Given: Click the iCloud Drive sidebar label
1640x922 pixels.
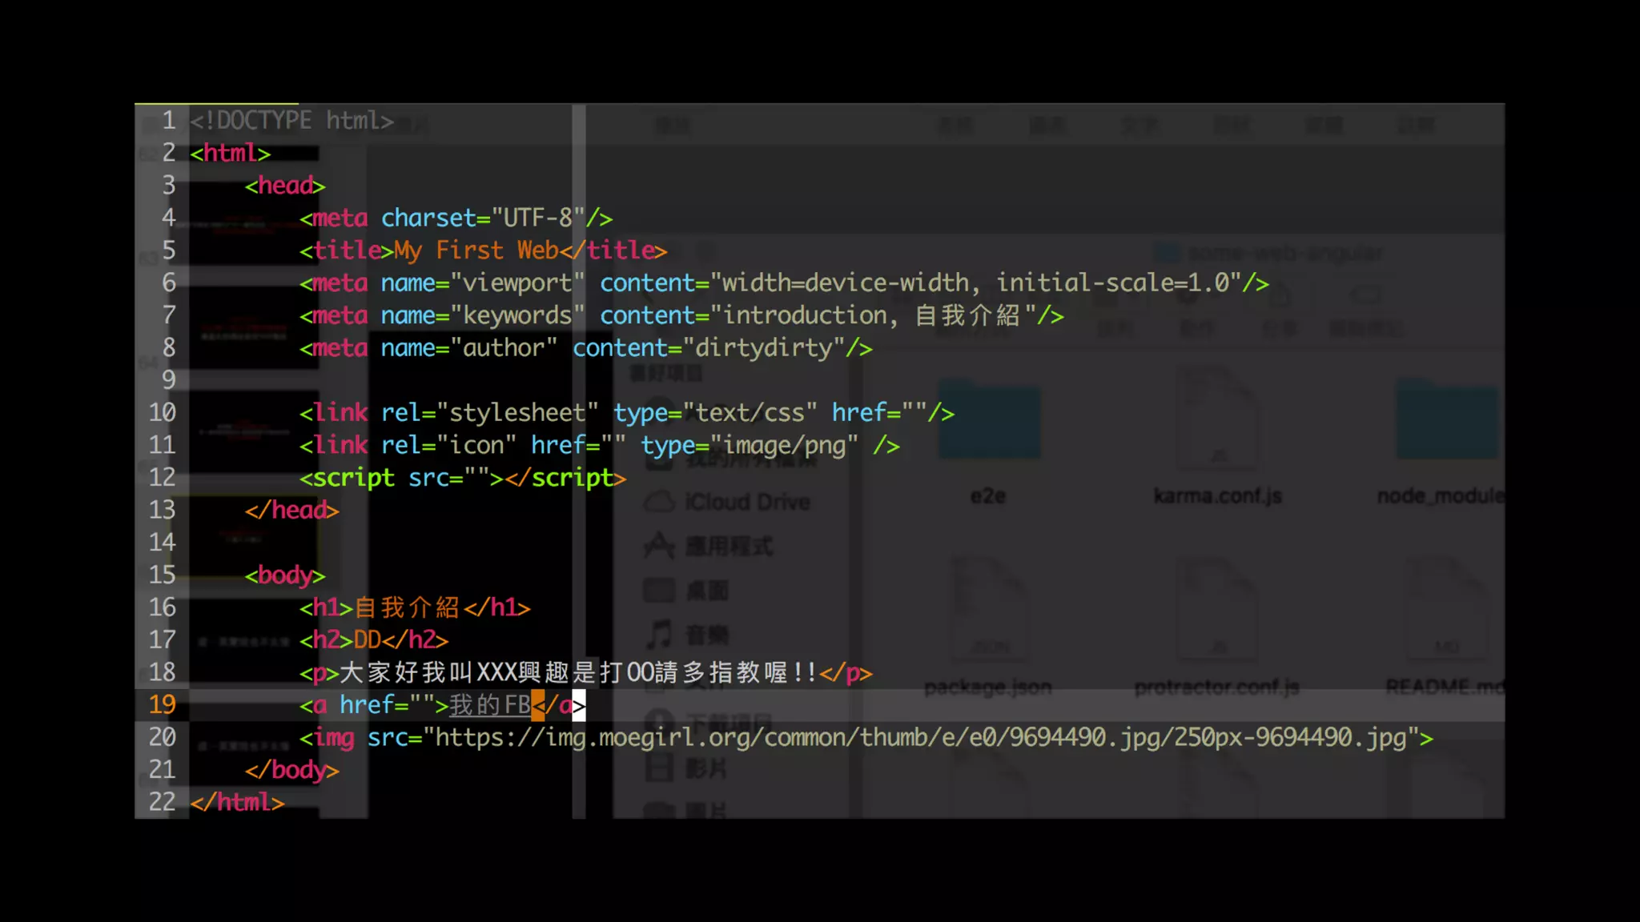Looking at the screenshot, I should pos(748,503).
